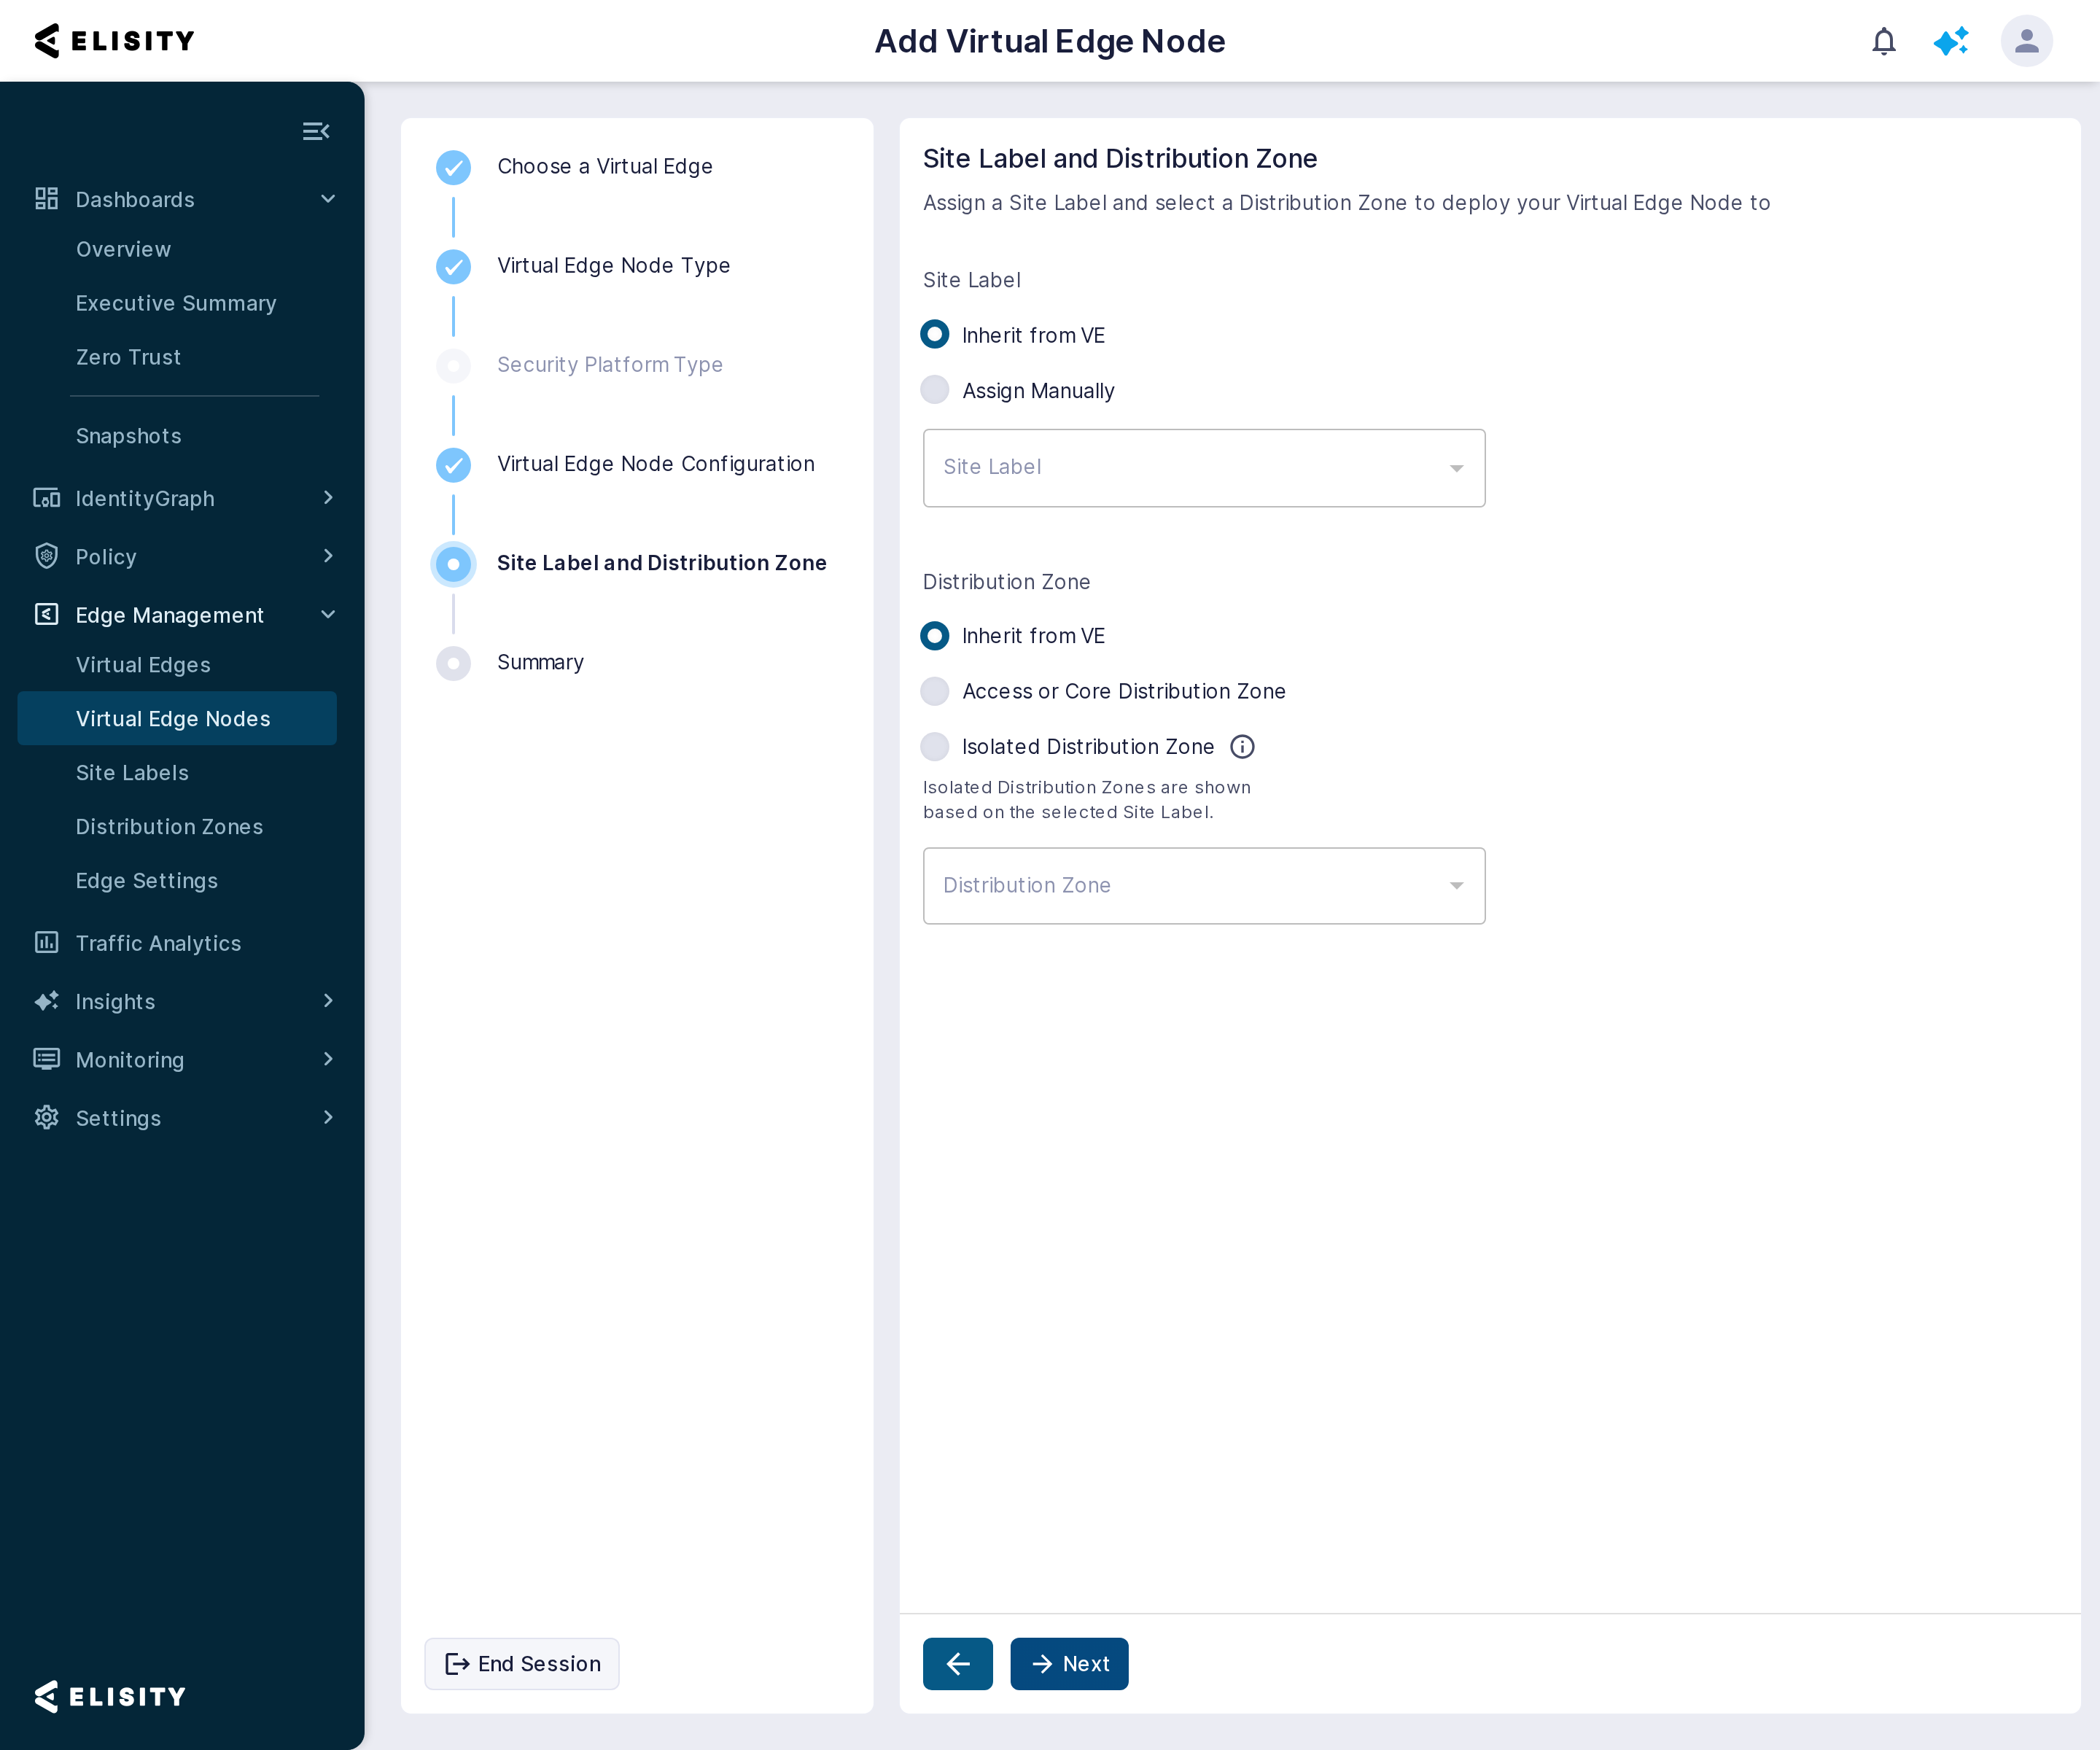Open Edge Settings menu item
Screen dimensions: 2100x1750
(147, 881)
